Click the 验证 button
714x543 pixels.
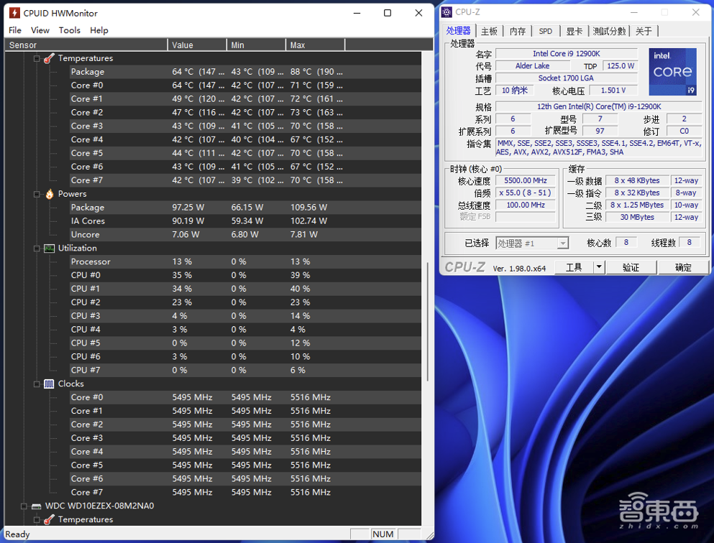[631, 267]
